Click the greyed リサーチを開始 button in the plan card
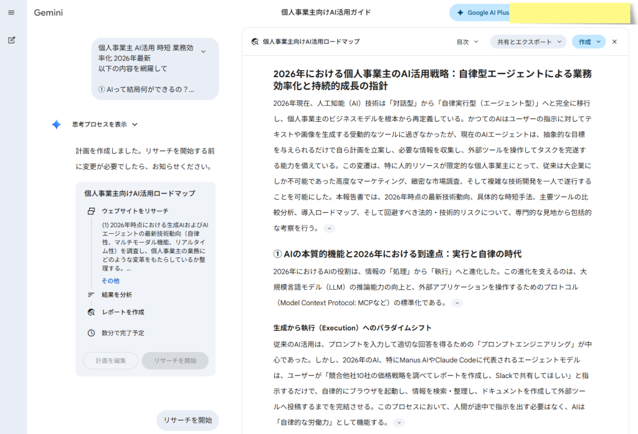Screen dimensions: 638x434 175,361
